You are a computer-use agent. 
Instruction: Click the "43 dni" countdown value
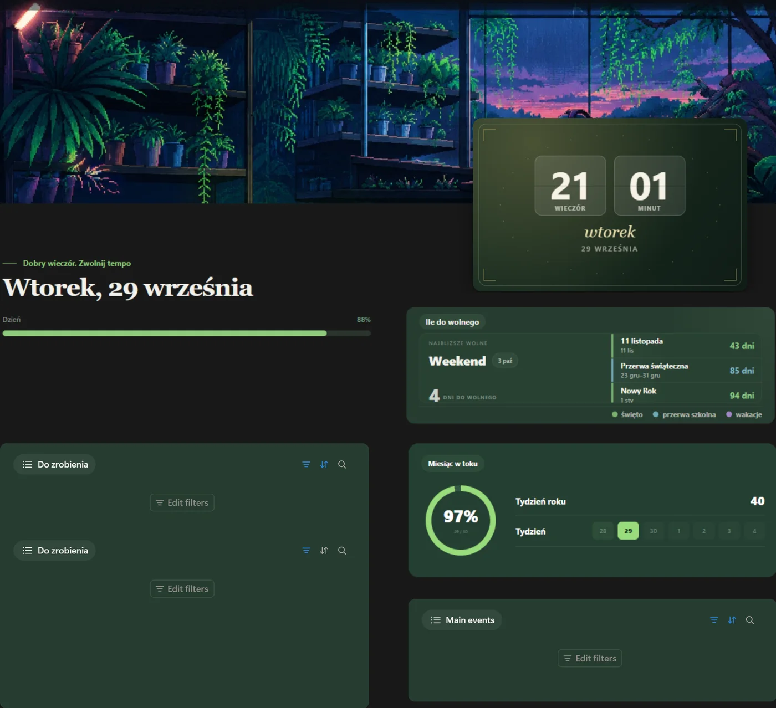pos(742,346)
